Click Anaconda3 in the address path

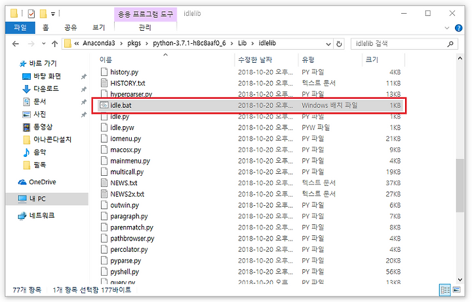pyautogui.click(x=99, y=43)
